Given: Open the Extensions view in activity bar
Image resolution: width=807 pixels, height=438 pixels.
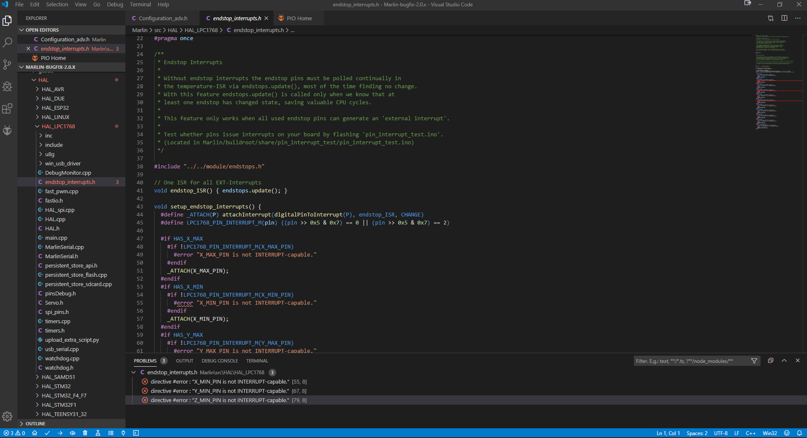Looking at the screenshot, I should (7, 108).
